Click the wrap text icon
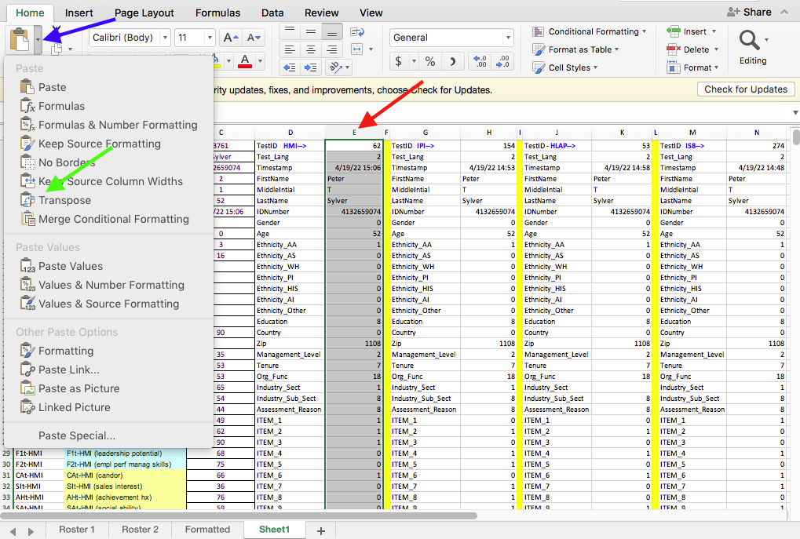Screen dimensions: 800x539 357,31
